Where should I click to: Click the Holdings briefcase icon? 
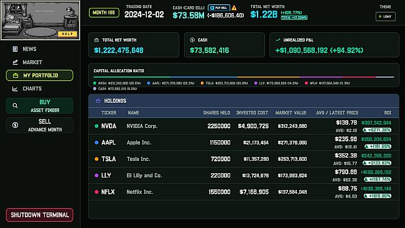tap(98, 101)
